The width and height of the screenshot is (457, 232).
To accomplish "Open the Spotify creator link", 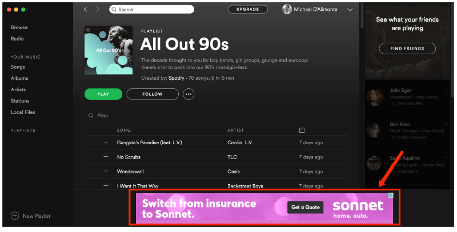I will [x=177, y=78].
